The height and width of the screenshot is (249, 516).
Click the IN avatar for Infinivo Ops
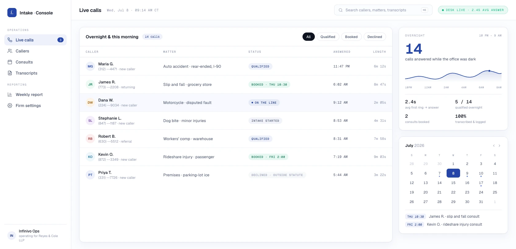(x=12, y=236)
